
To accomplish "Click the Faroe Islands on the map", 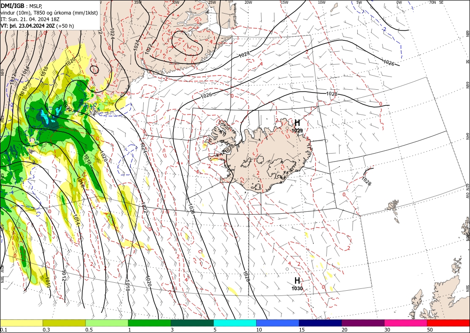I will click(x=394, y=210).
